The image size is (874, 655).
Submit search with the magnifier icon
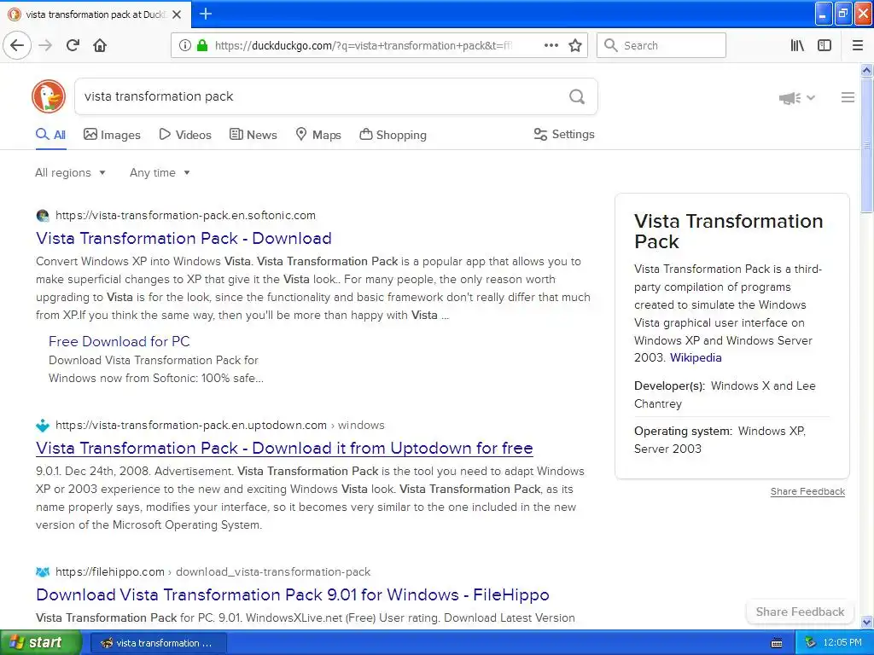[577, 96]
